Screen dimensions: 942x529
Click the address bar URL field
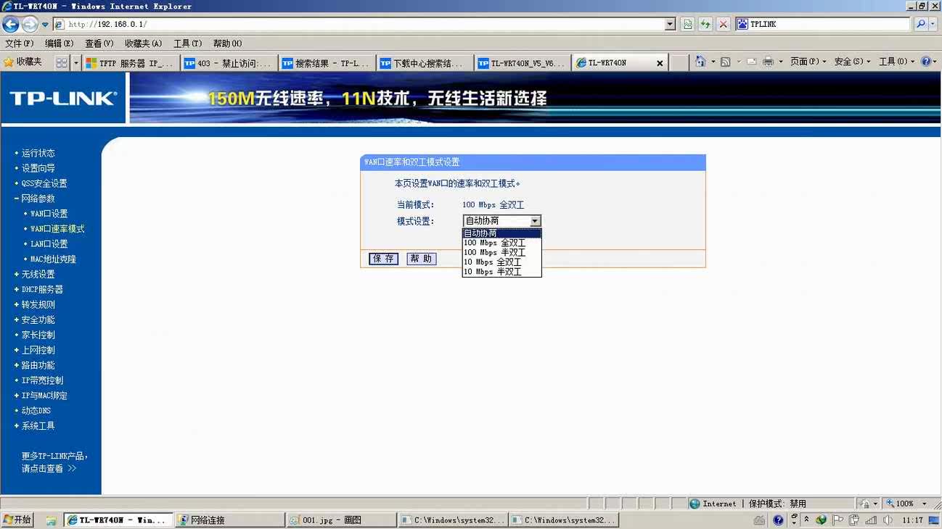(363, 24)
